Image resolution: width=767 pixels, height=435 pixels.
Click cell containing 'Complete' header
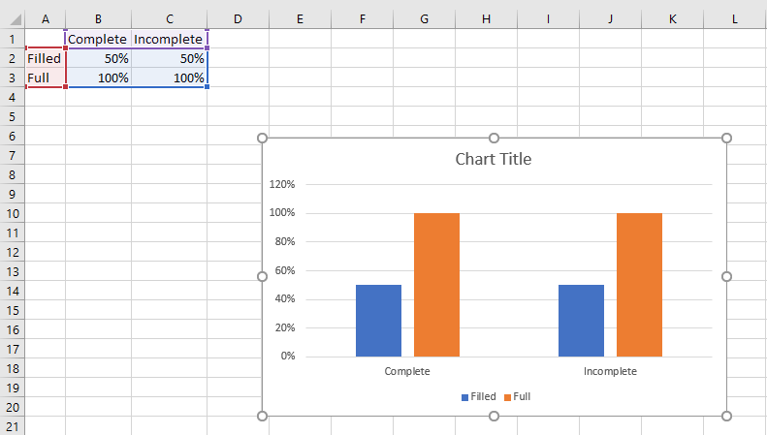click(98, 39)
